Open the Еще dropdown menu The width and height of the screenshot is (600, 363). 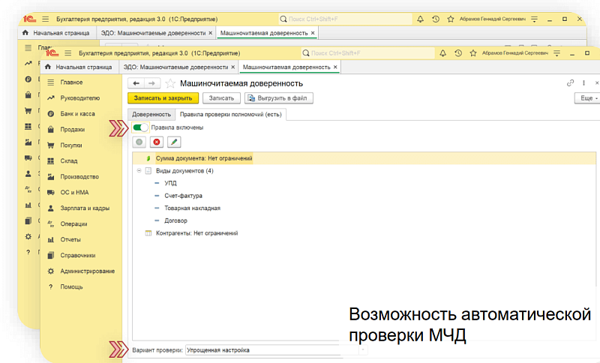pyautogui.click(x=588, y=98)
